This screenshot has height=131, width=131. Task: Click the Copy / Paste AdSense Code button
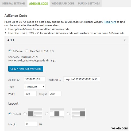pyautogui.click(x=26, y=69)
